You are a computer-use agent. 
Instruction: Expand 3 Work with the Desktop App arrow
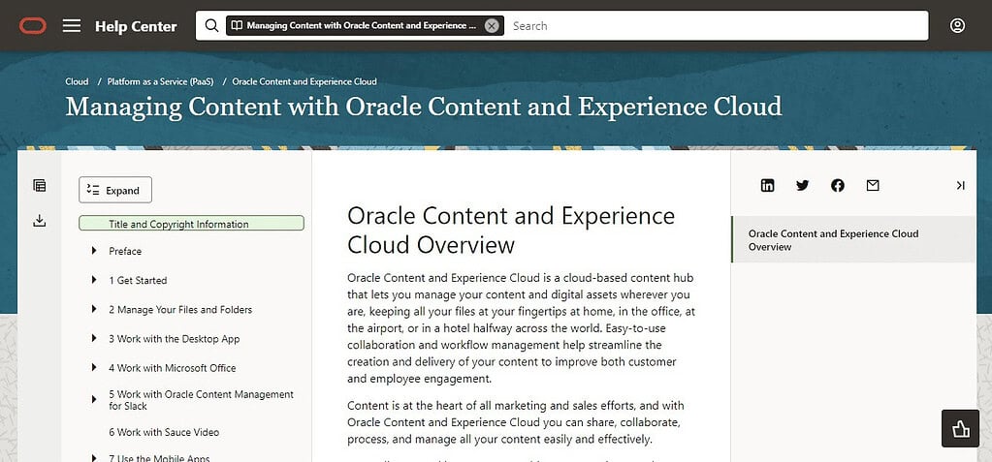coord(94,338)
